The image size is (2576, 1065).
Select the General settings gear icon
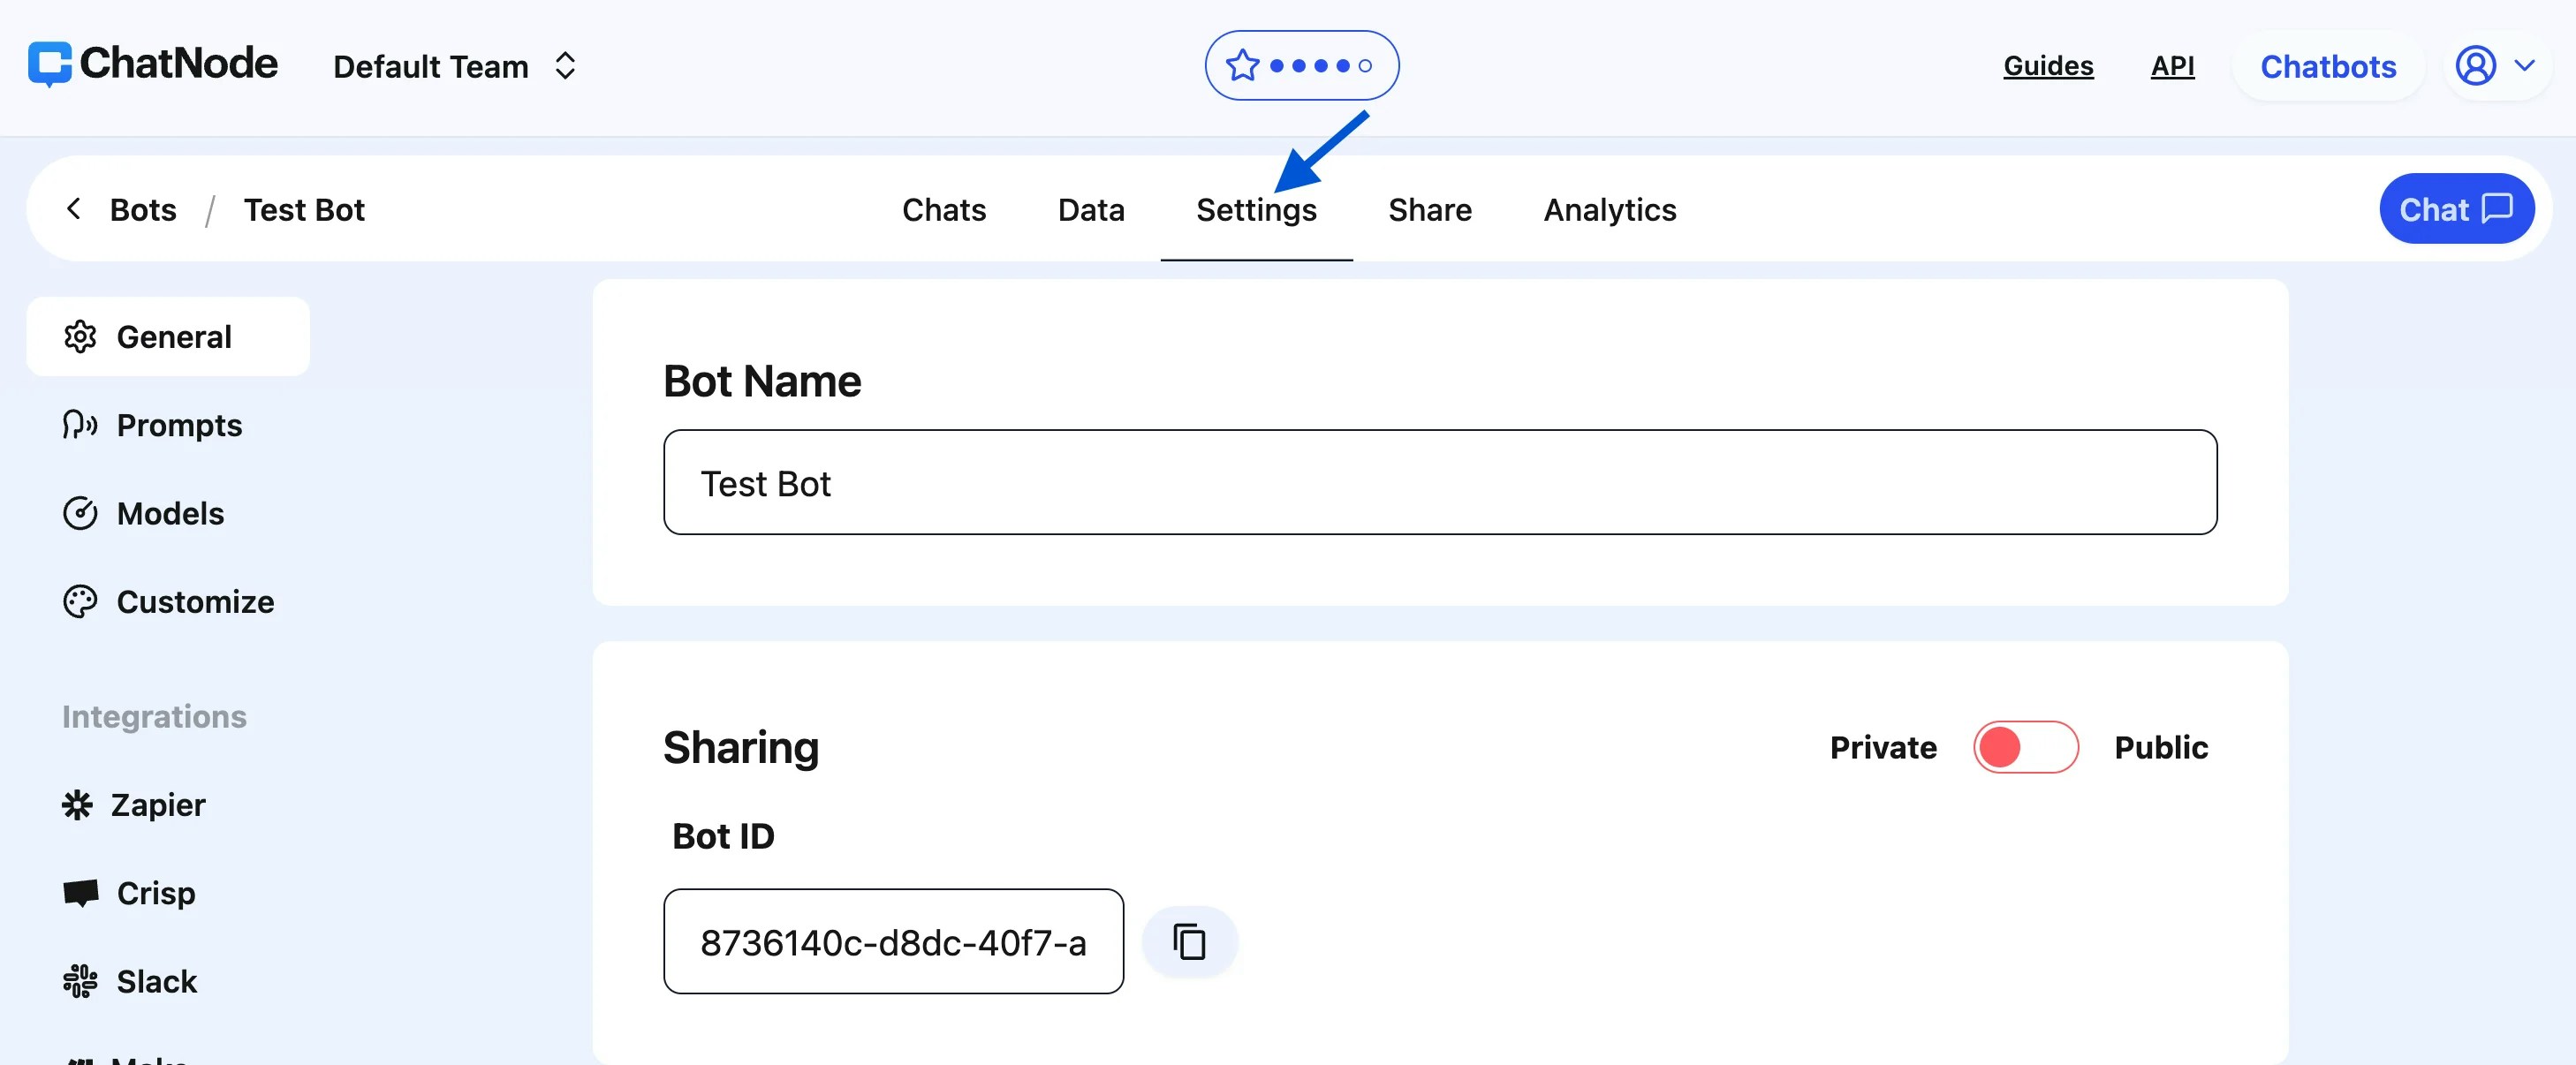[80, 337]
